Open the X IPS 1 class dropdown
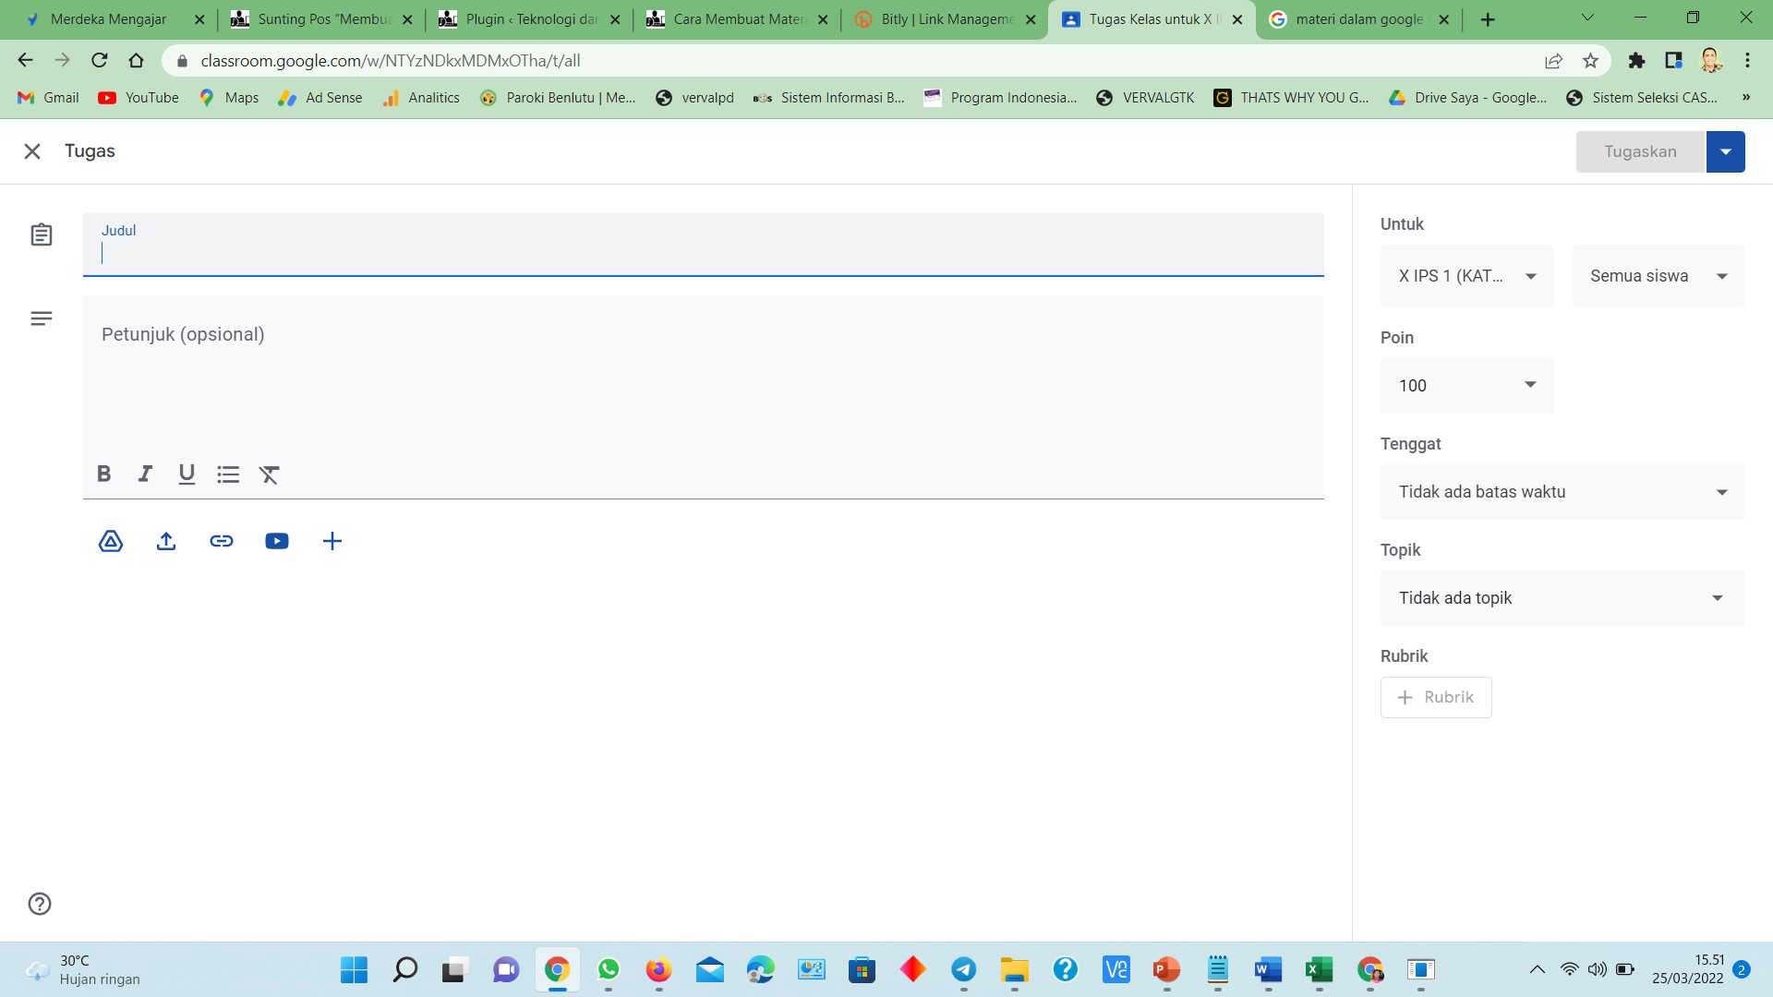 [1466, 276]
